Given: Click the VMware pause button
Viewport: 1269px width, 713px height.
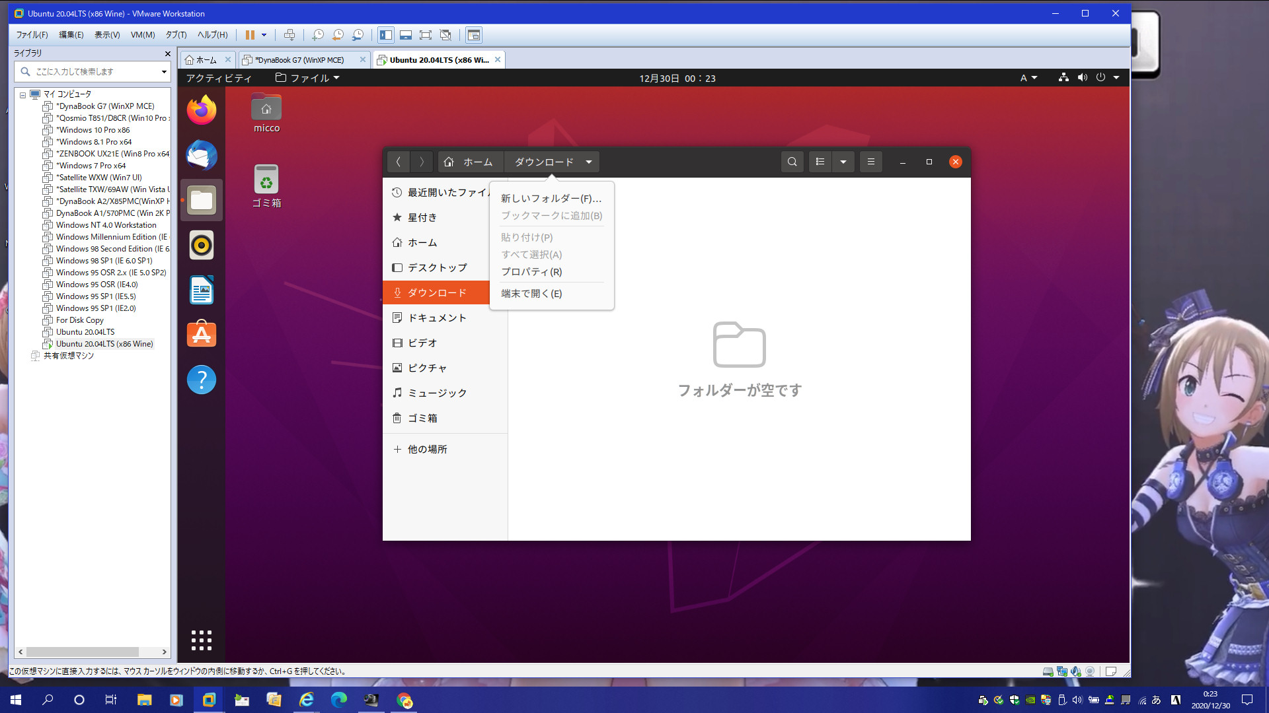Looking at the screenshot, I should [x=250, y=35].
